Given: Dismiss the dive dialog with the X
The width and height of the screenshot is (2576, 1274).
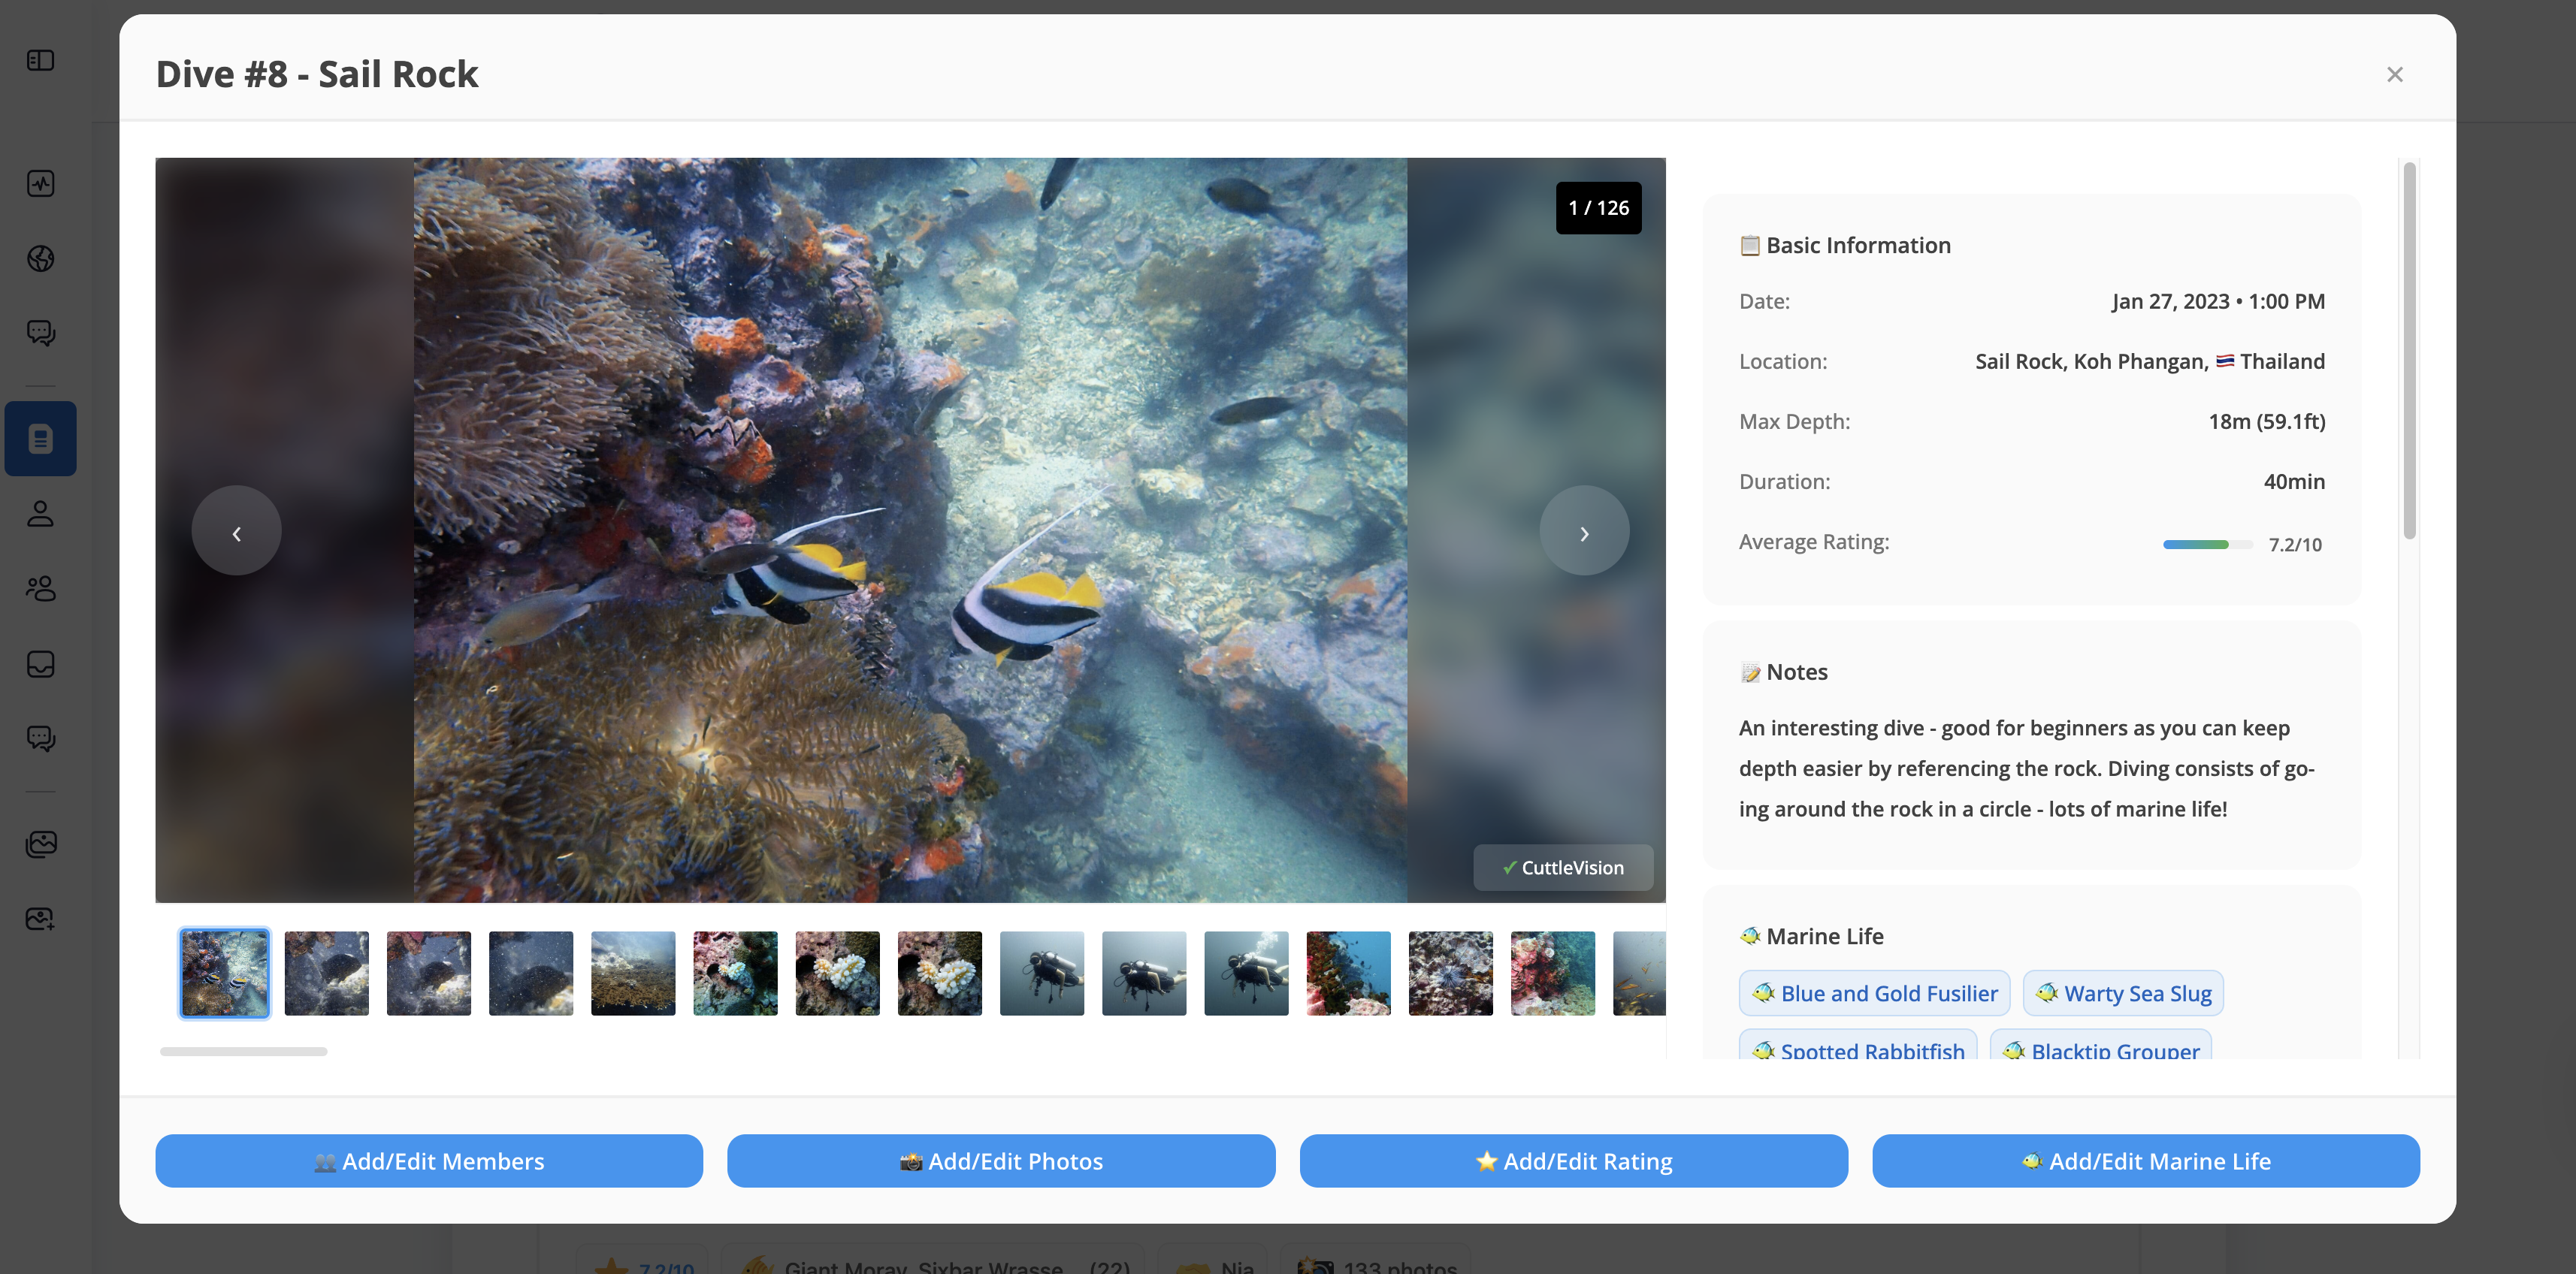Looking at the screenshot, I should click(x=2395, y=74).
